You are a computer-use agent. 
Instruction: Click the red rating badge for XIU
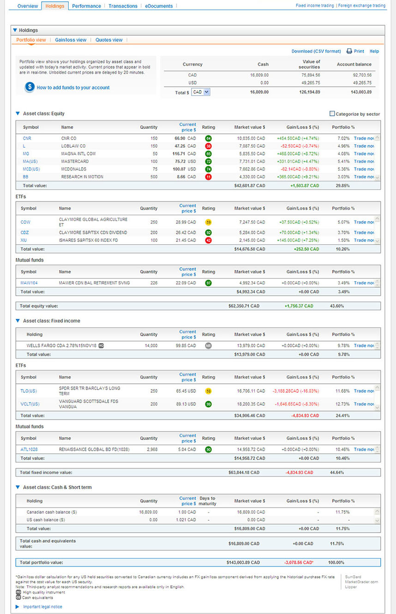point(209,241)
